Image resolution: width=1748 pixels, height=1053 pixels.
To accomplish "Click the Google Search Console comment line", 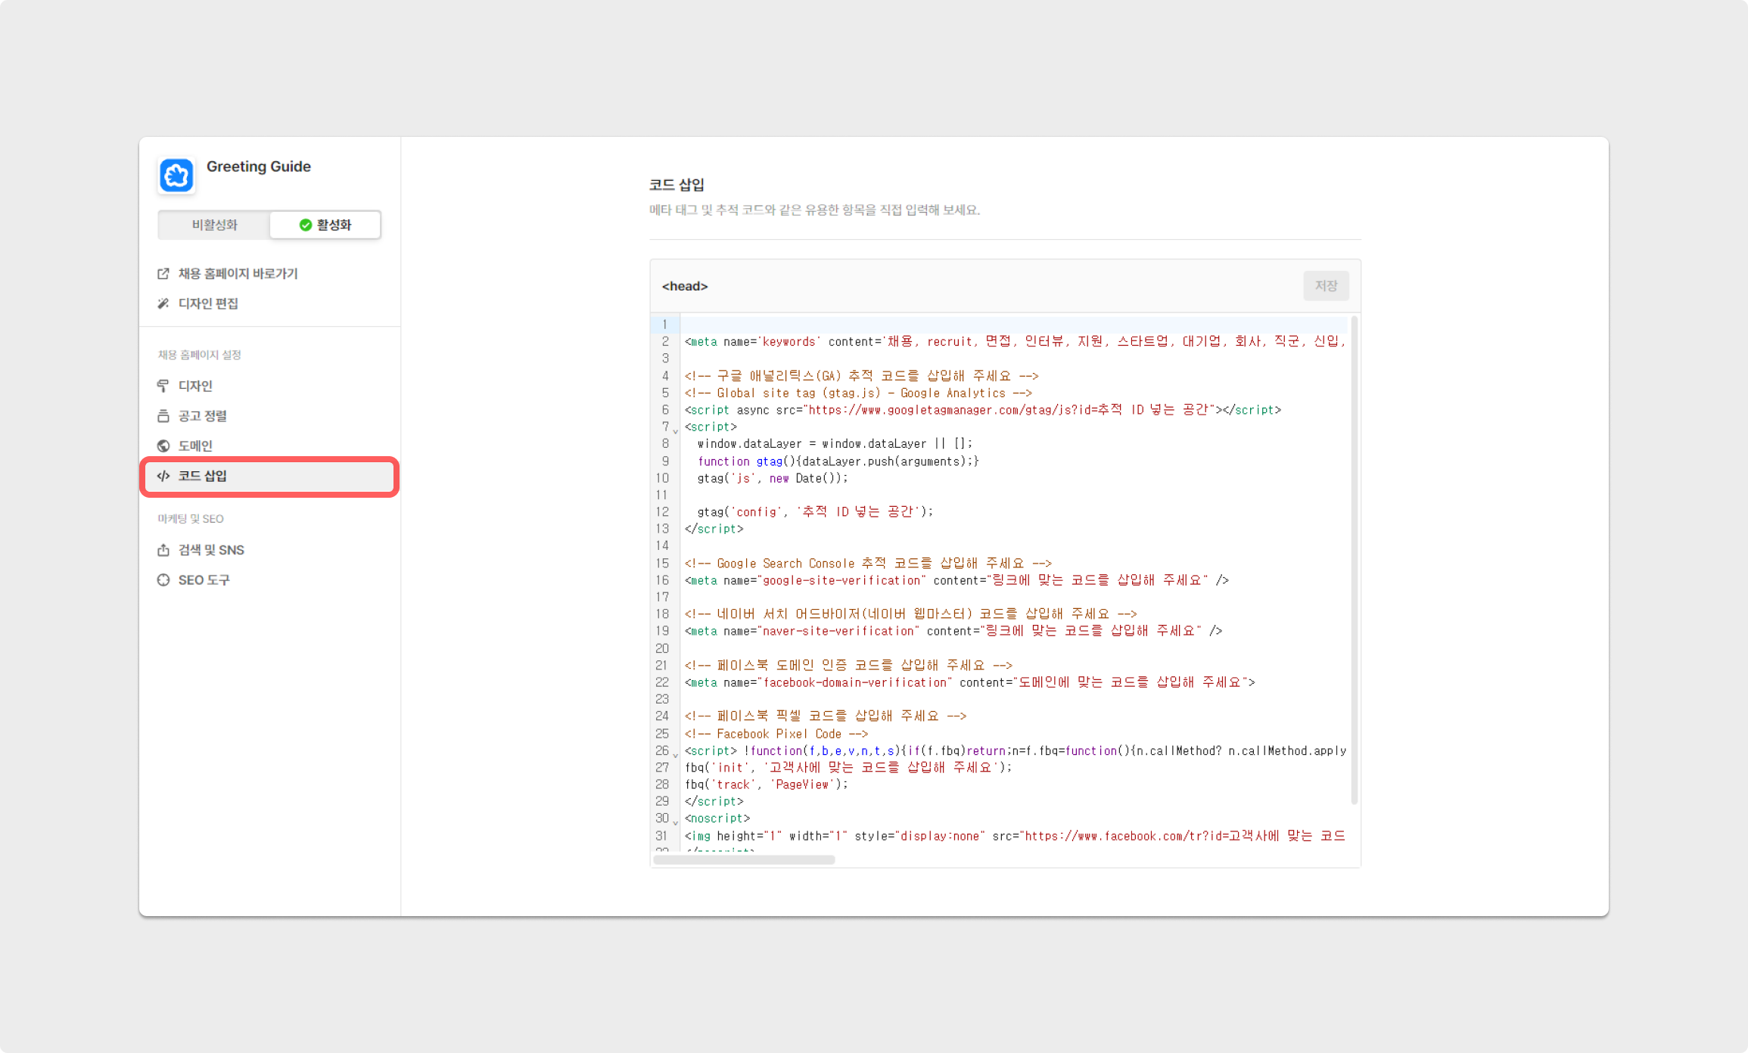I will (868, 564).
